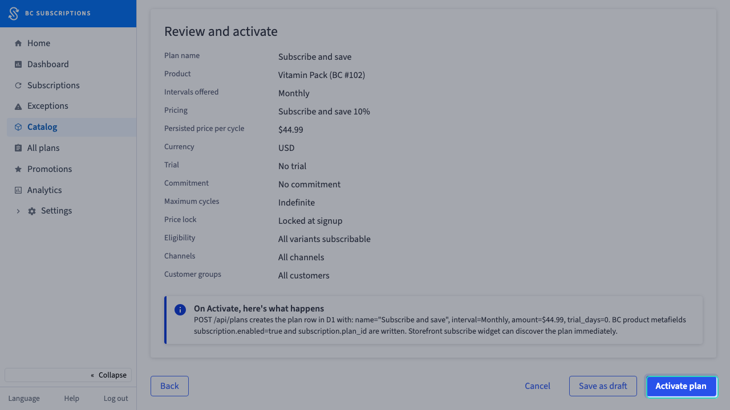
Task: Activate the plan
Action: tap(681, 386)
